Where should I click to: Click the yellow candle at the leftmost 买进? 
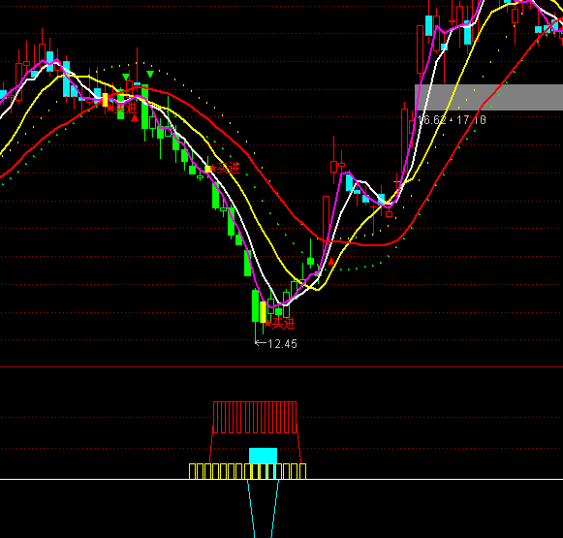point(105,100)
